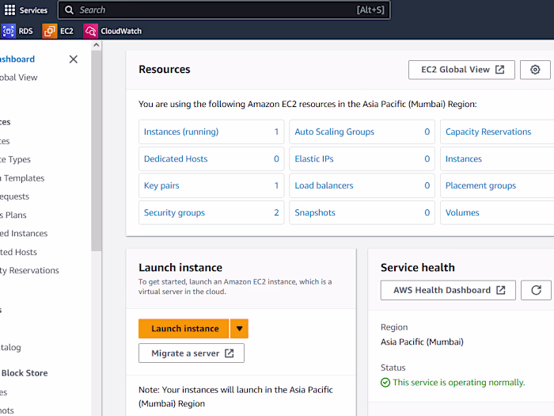Select Savings Plans in the sidebar

(x=13, y=215)
